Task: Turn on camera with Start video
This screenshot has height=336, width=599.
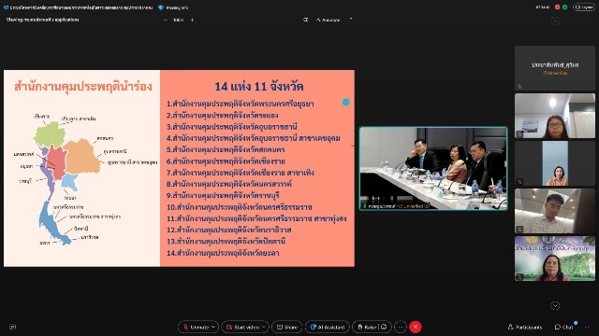Action: coord(242,327)
